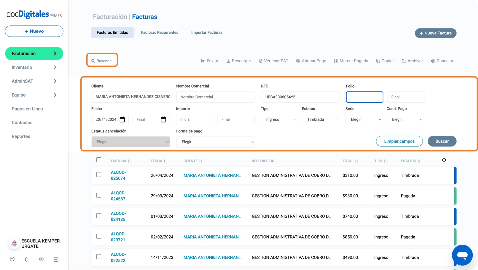The width and height of the screenshot is (478, 270).
Task: Open the settings gear icon
Action: coord(41,259)
